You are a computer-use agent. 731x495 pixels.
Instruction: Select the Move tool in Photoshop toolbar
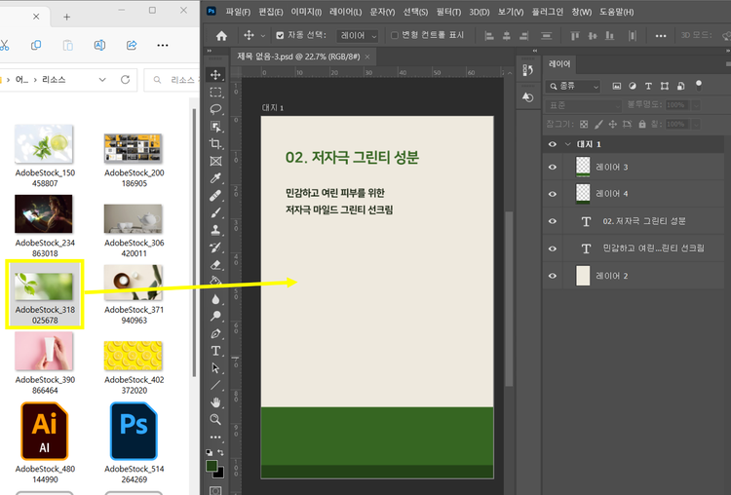point(215,75)
